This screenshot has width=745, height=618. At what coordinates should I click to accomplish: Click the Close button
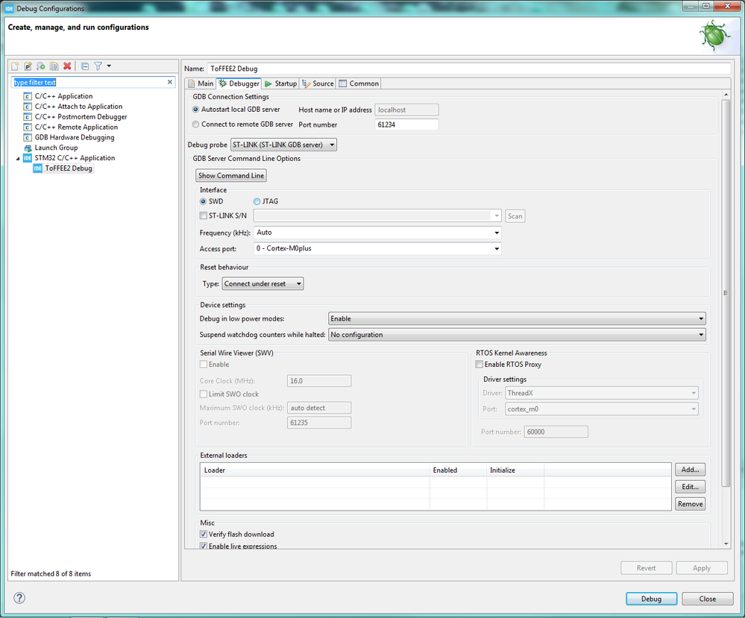[708, 599]
